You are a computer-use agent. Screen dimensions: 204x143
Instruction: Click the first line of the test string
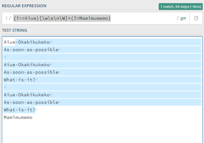(x=27, y=42)
